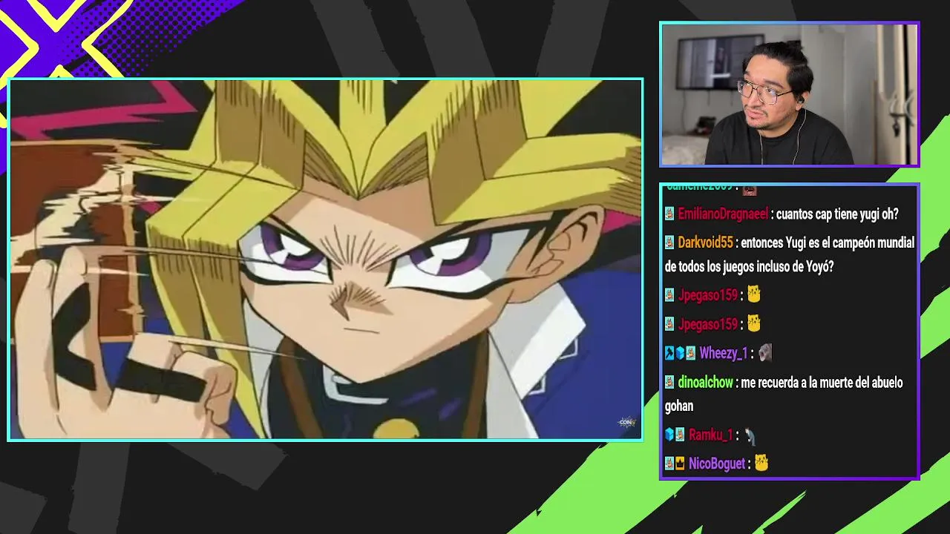The image size is (950, 534).
Task: Click the Yu-Gi-Oh anime video frame
Action: [x=325, y=260]
